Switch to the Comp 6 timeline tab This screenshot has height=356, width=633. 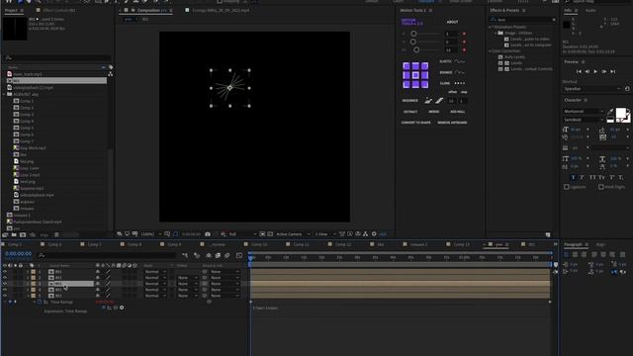pyautogui.click(x=54, y=244)
